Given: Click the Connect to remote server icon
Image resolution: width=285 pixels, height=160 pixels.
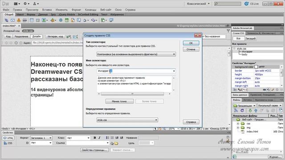Looking at the screenshot, I should pos(236,111).
